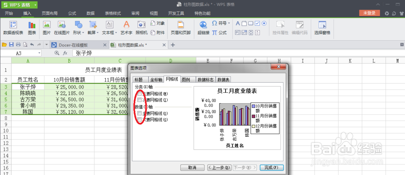
Task: Click the open folder icon in quick access
Action: pos(4,45)
